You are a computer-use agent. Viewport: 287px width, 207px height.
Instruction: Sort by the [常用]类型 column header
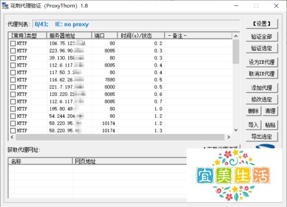coord(28,36)
